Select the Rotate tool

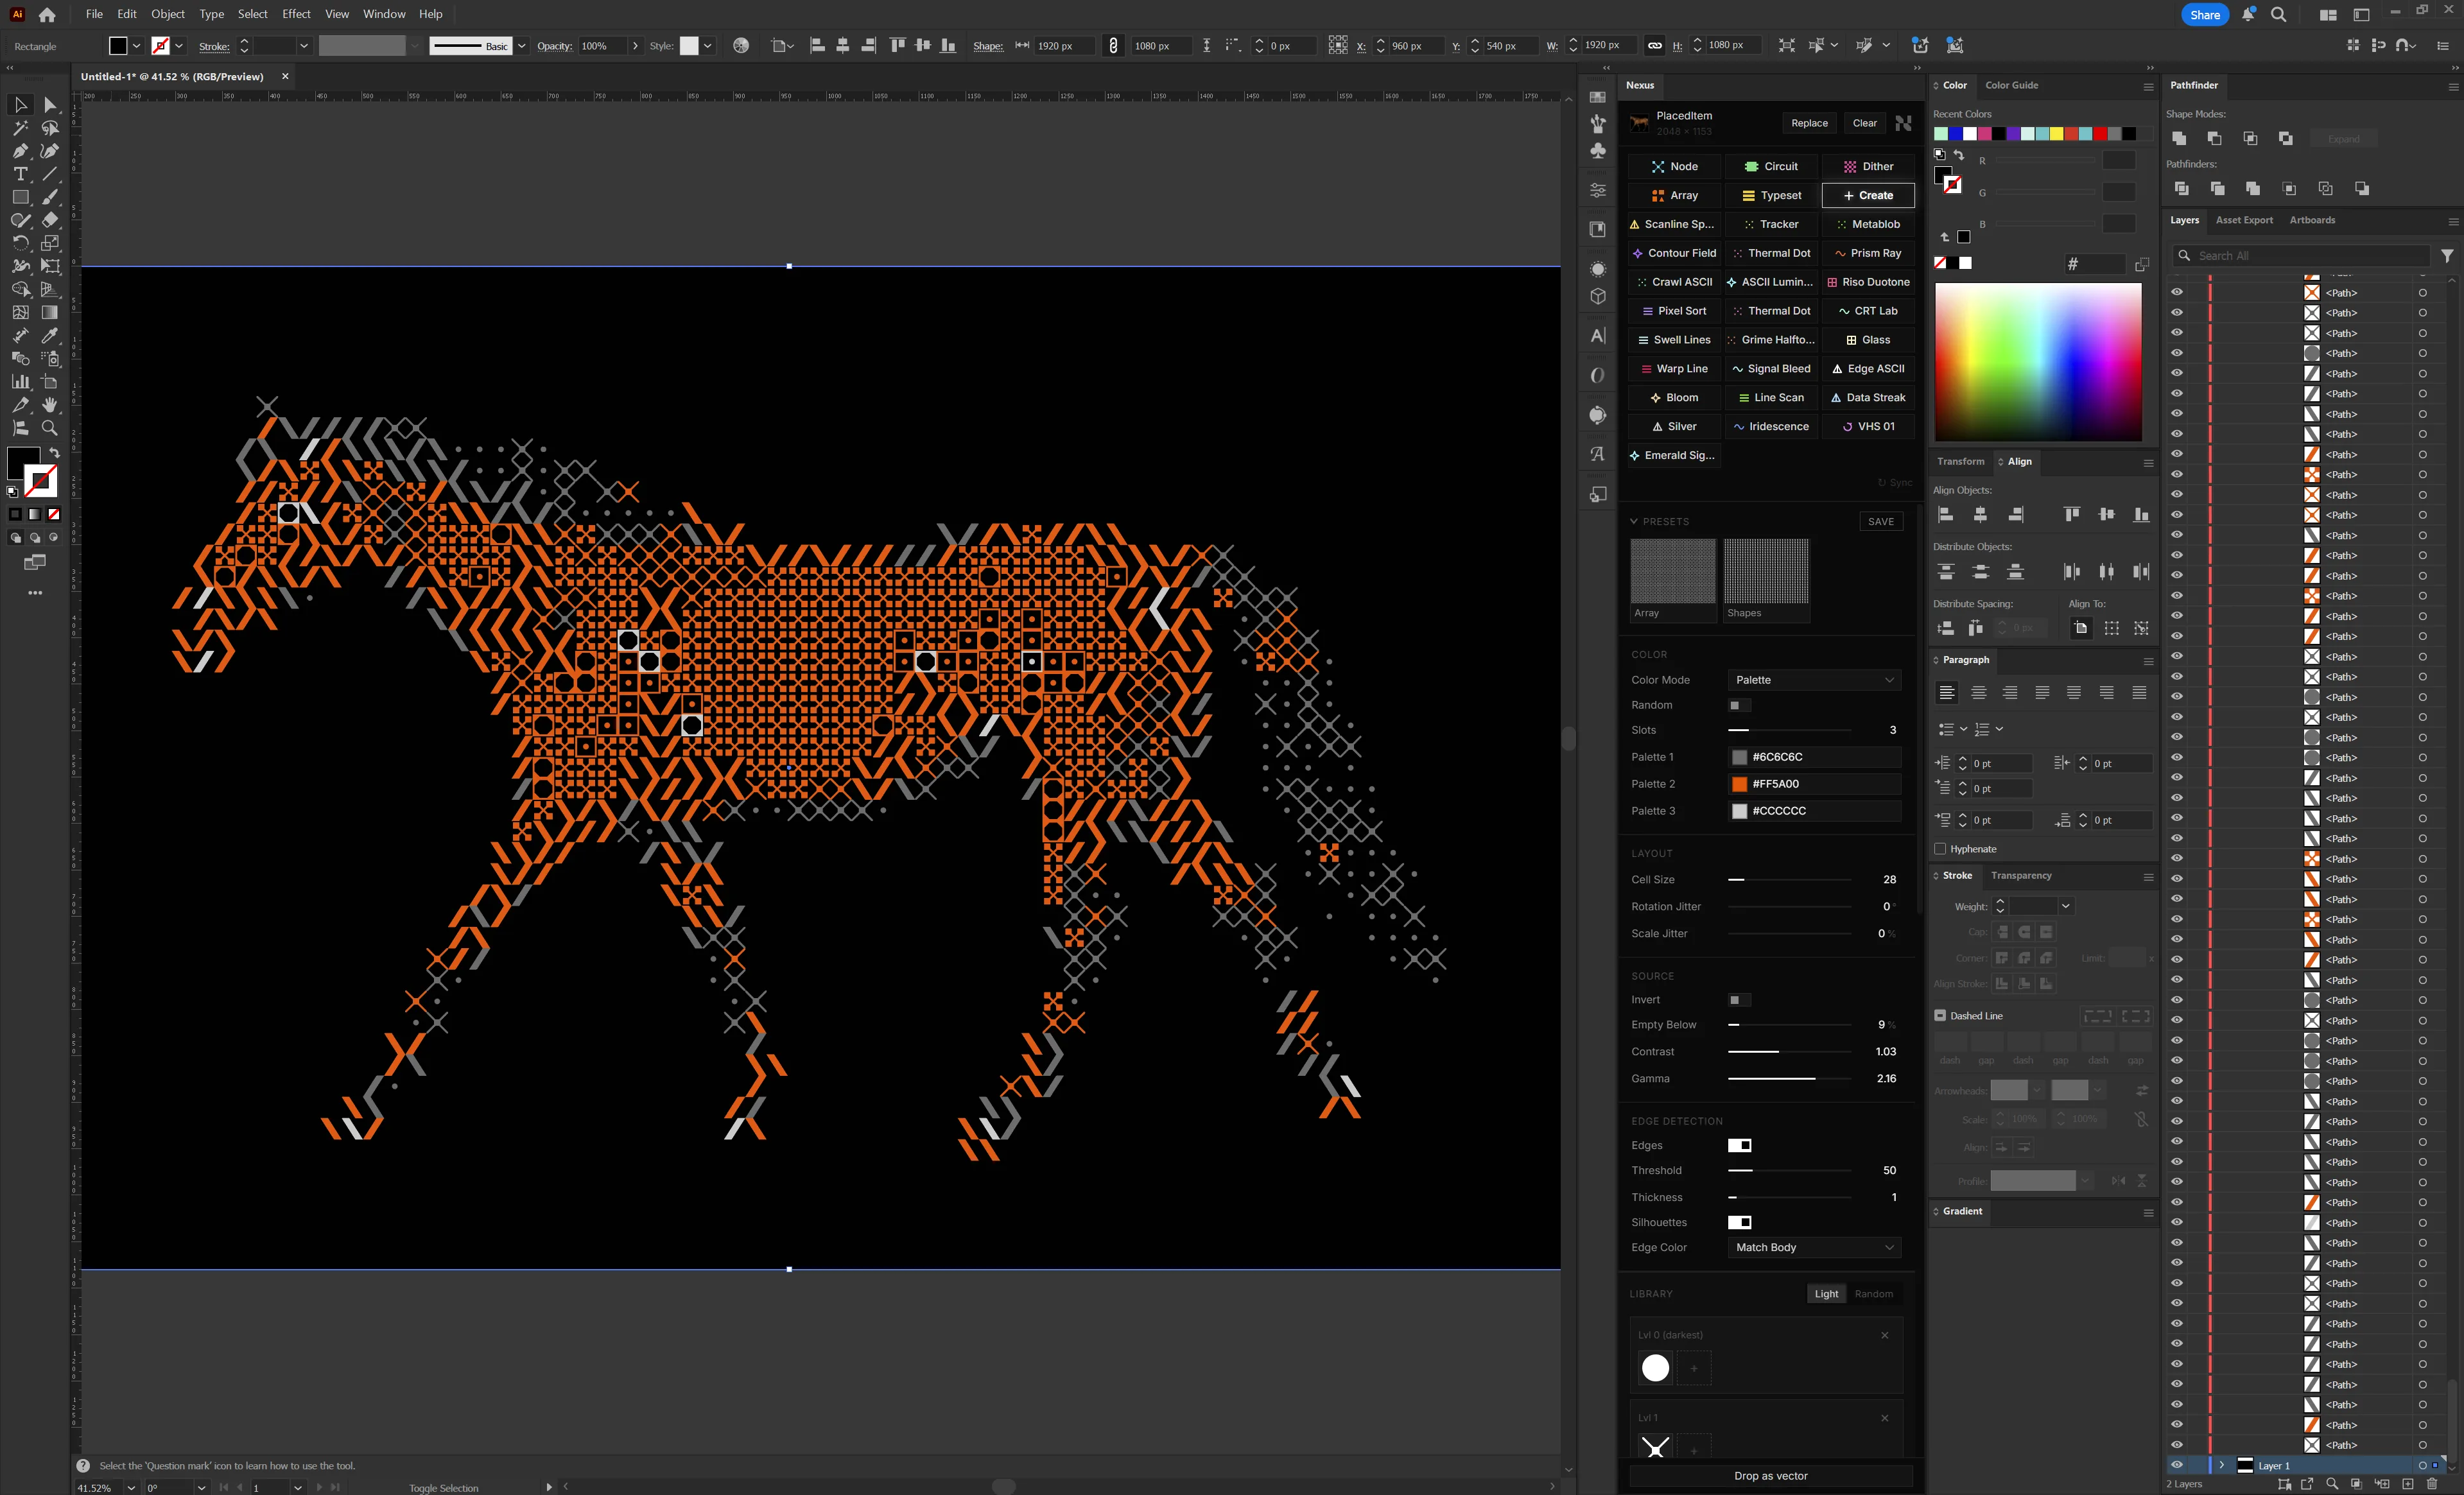coord(20,243)
